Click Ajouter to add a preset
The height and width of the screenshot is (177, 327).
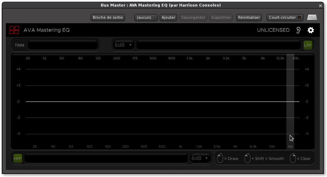[168, 17]
